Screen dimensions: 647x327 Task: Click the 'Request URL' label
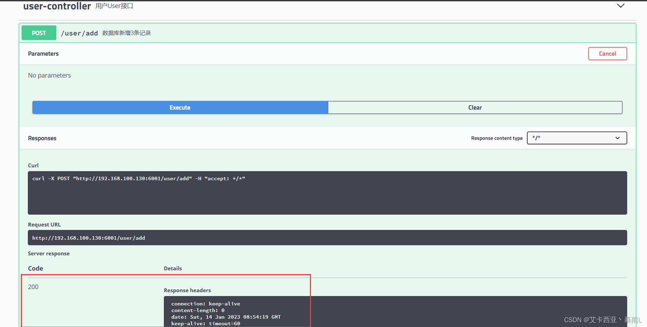(x=44, y=225)
